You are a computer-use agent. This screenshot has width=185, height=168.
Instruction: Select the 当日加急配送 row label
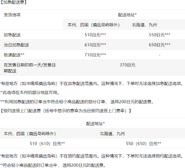click(16, 45)
